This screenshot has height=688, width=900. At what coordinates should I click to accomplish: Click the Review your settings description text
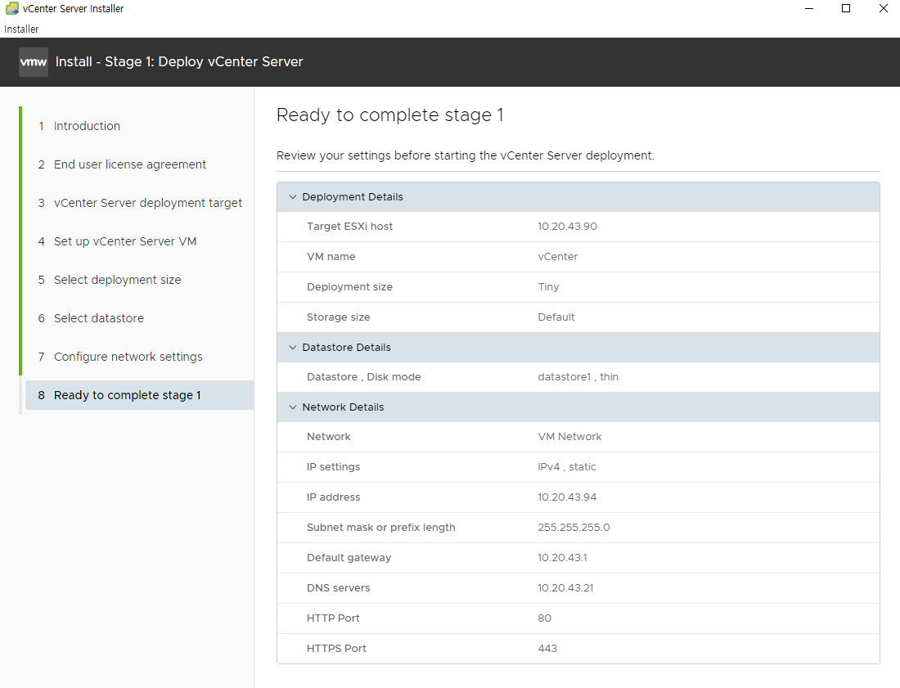(465, 156)
